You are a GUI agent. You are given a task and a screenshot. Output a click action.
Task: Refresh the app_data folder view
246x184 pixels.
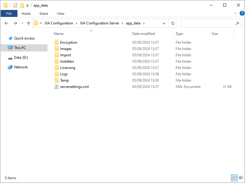pos(173,23)
